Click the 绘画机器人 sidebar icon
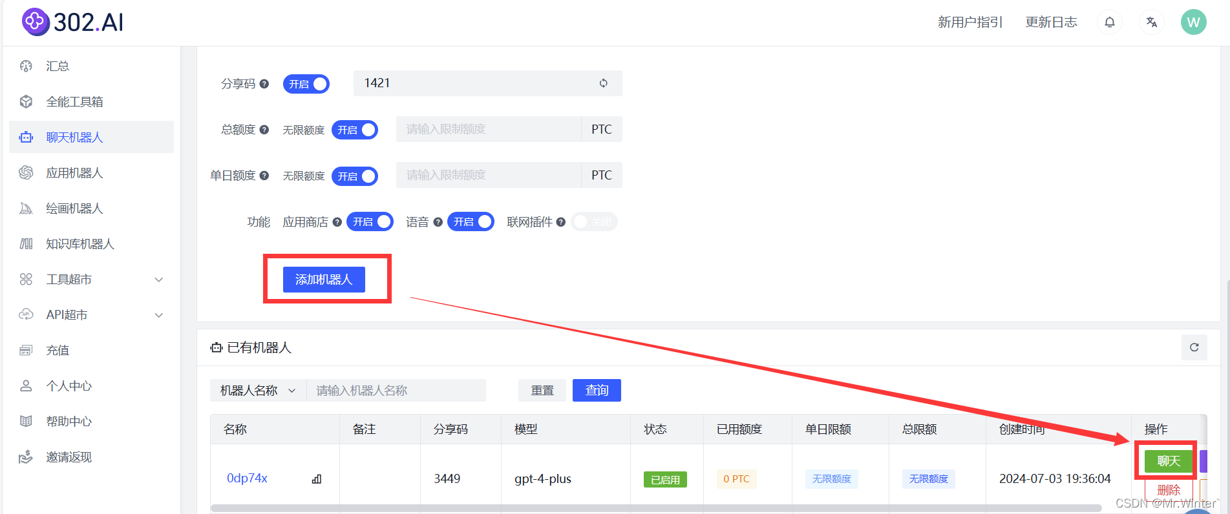 pyautogui.click(x=26, y=208)
